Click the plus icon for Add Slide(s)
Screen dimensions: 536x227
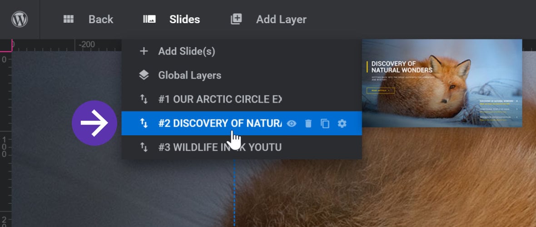(144, 52)
